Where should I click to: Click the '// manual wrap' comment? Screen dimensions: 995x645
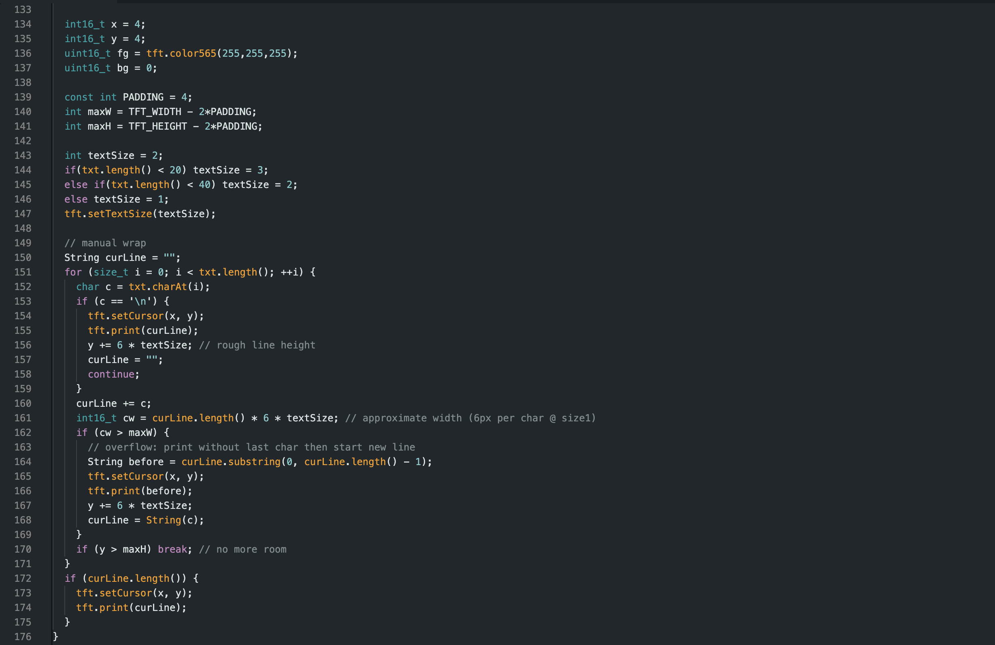pyautogui.click(x=105, y=243)
